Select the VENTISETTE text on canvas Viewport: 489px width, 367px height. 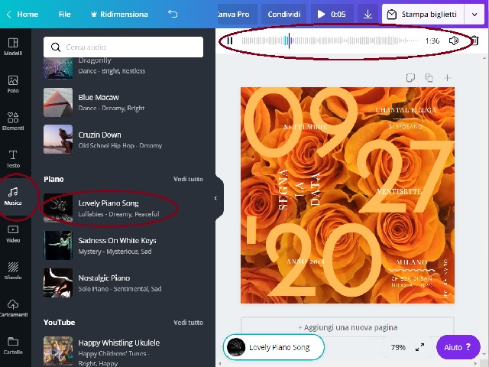(x=399, y=191)
